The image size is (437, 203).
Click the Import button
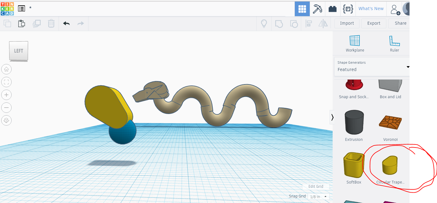click(347, 23)
